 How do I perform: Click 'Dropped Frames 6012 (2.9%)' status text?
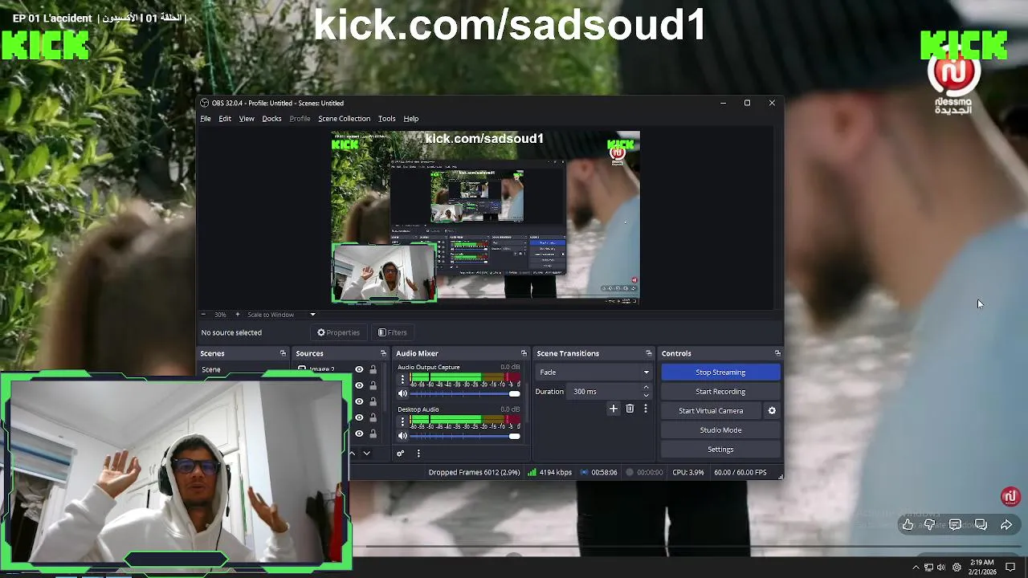tap(474, 472)
